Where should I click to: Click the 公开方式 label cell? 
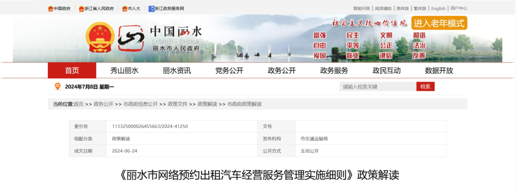click(x=276, y=151)
